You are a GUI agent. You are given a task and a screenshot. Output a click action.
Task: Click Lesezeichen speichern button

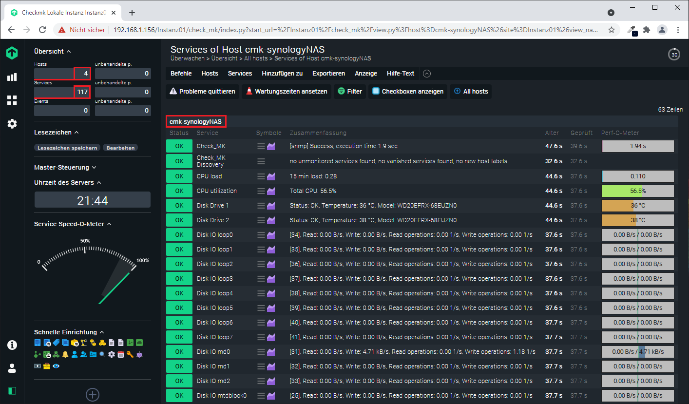point(68,148)
